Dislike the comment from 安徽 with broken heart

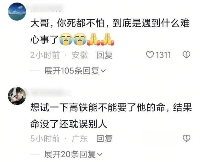(x=187, y=55)
